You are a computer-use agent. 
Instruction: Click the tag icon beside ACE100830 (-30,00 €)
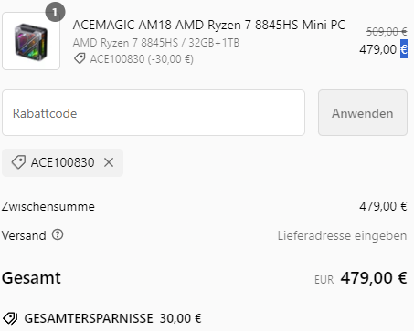click(80, 58)
